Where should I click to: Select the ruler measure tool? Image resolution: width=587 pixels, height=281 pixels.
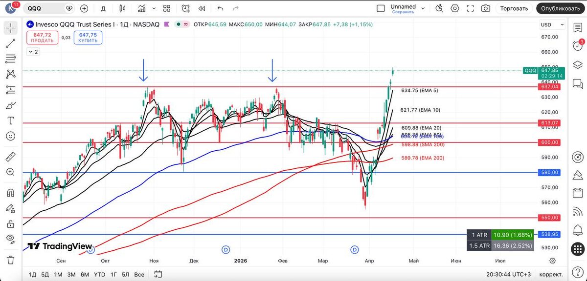point(10,157)
